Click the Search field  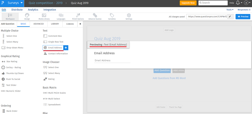(213, 3)
